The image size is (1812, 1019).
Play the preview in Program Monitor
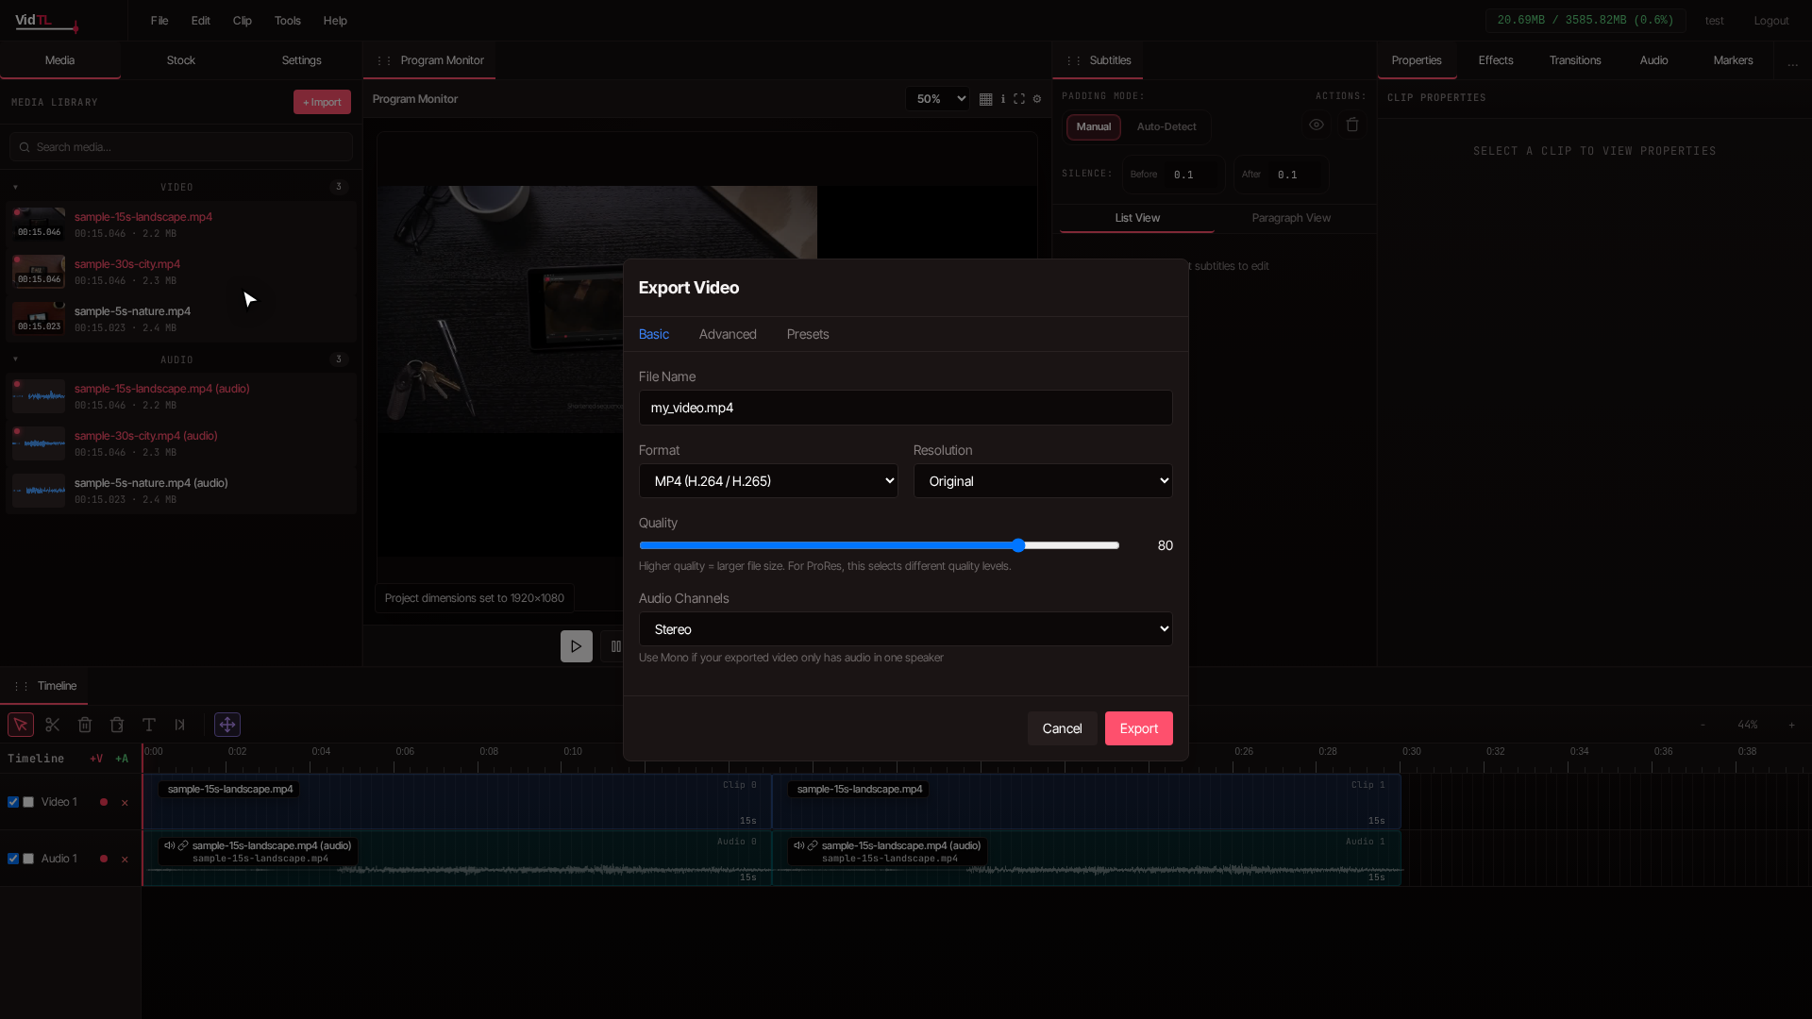coord(577,646)
